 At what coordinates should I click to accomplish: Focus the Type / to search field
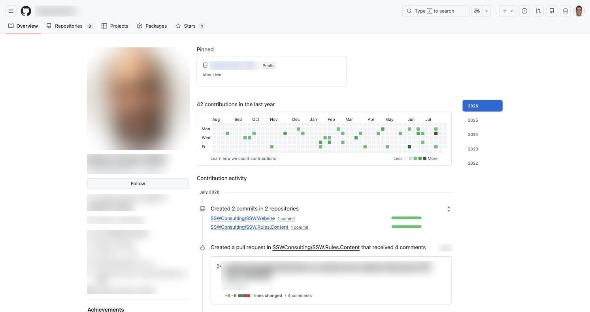(x=436, y=11)
